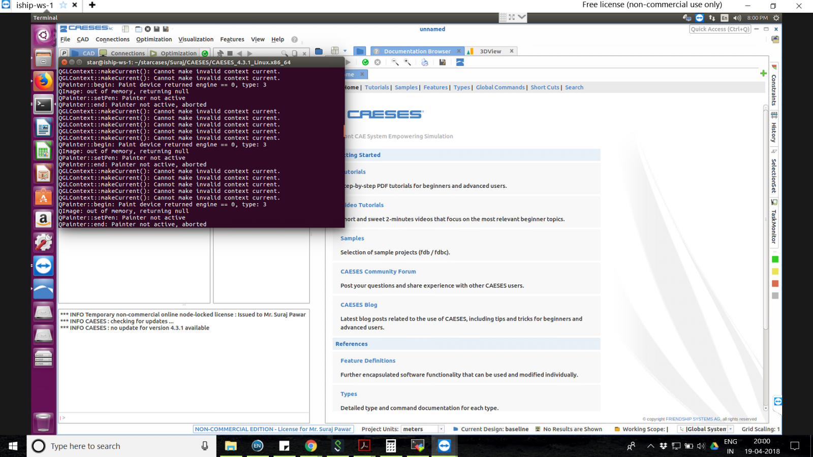The height and width of the screenshot is (457, 813).
Task: Switch to the CAD workspace tab
Action: pyautogui.click(x=84, y=53)
